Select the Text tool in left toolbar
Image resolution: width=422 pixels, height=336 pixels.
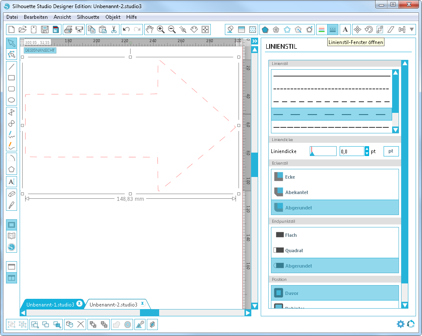pos(12,181)
